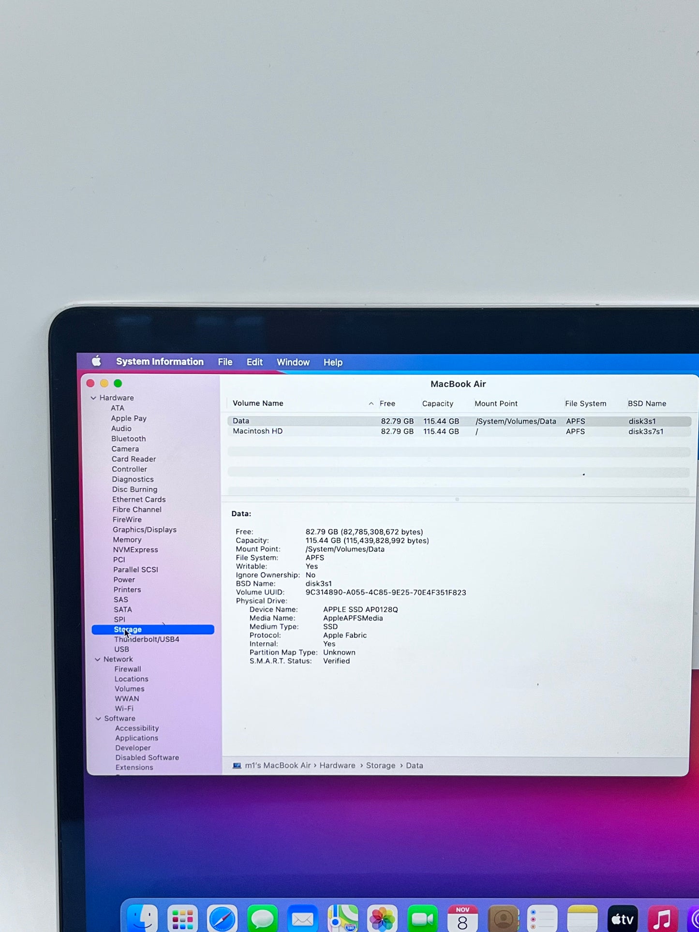
Task: Select the Data volume row
Action: pos(459,421)
